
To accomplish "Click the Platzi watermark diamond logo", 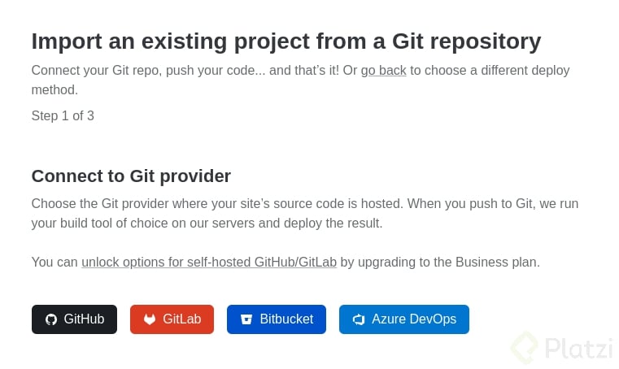I will coord(525,348).
